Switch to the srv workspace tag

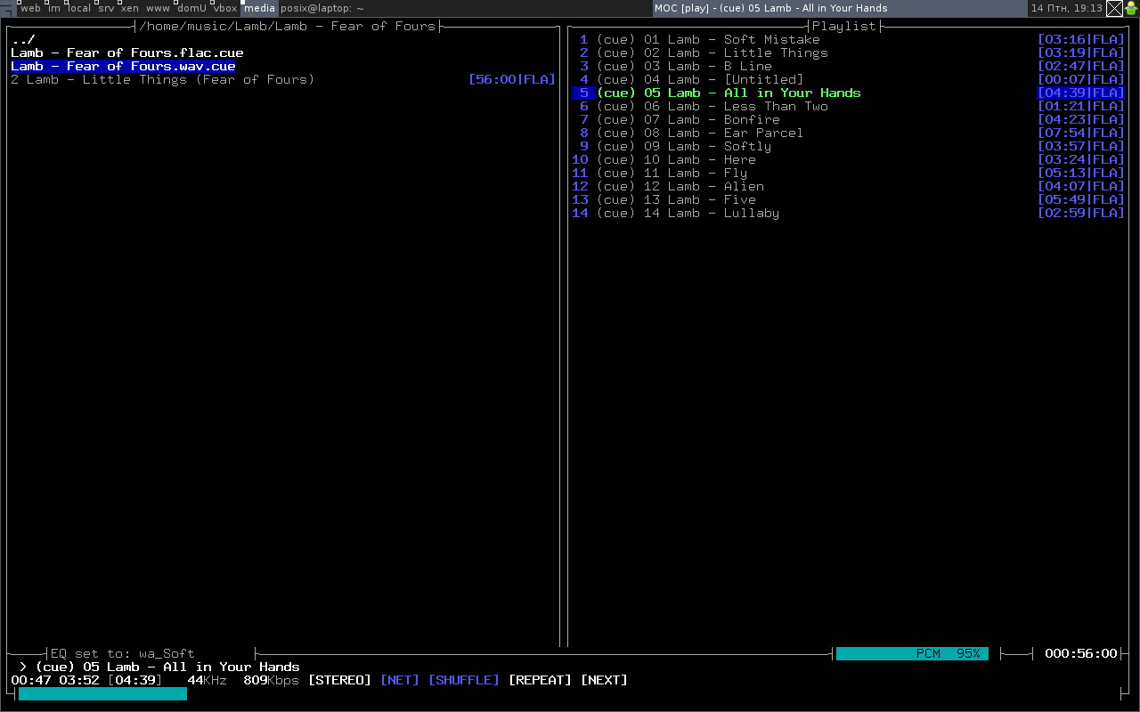pyautogui.click(x=106, y=8)
